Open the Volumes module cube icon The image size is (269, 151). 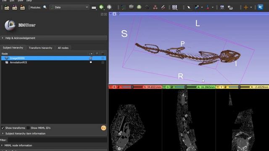131,7
